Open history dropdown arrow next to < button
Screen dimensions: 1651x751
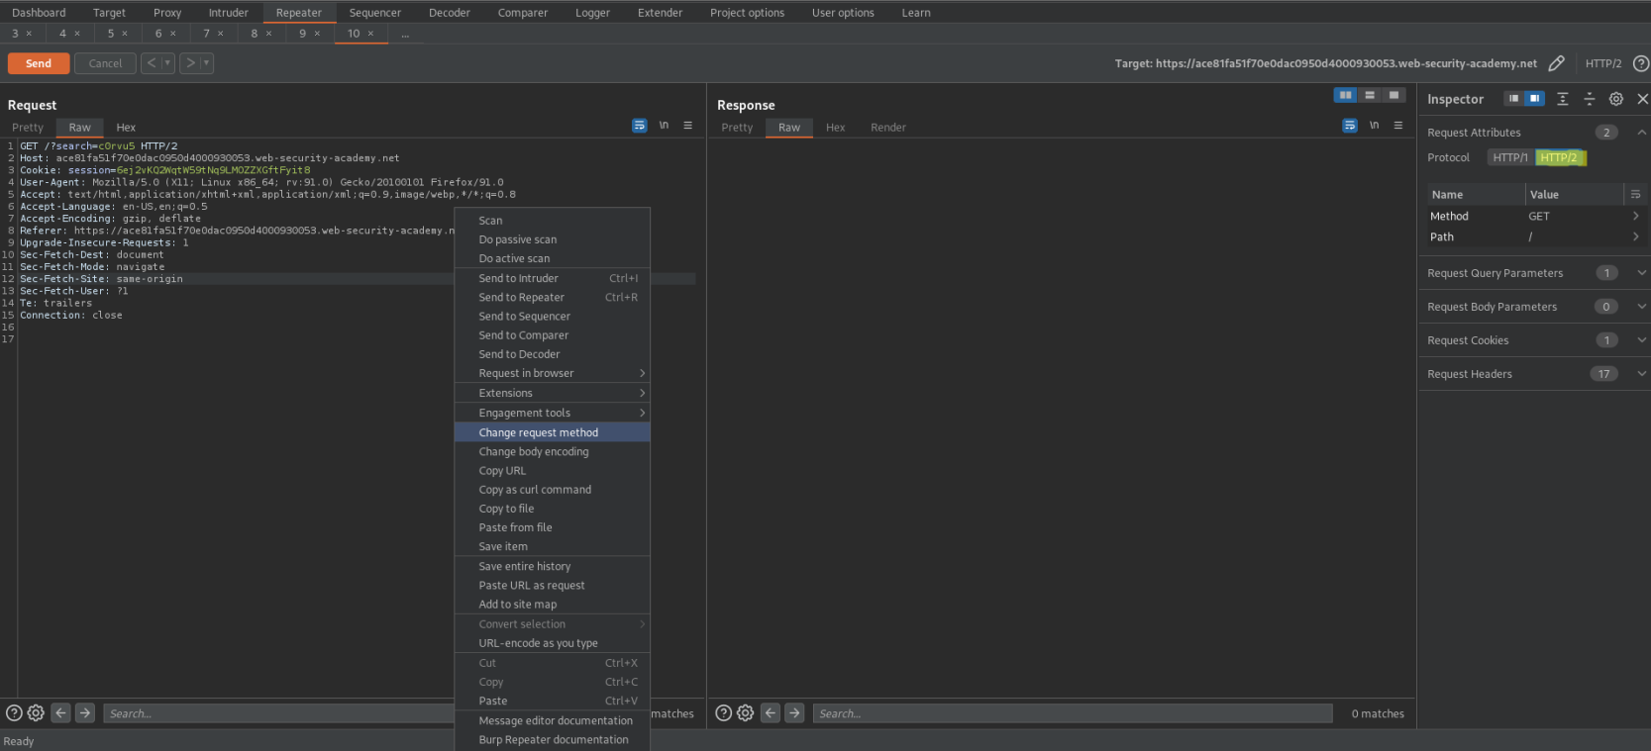click(167, 62)
